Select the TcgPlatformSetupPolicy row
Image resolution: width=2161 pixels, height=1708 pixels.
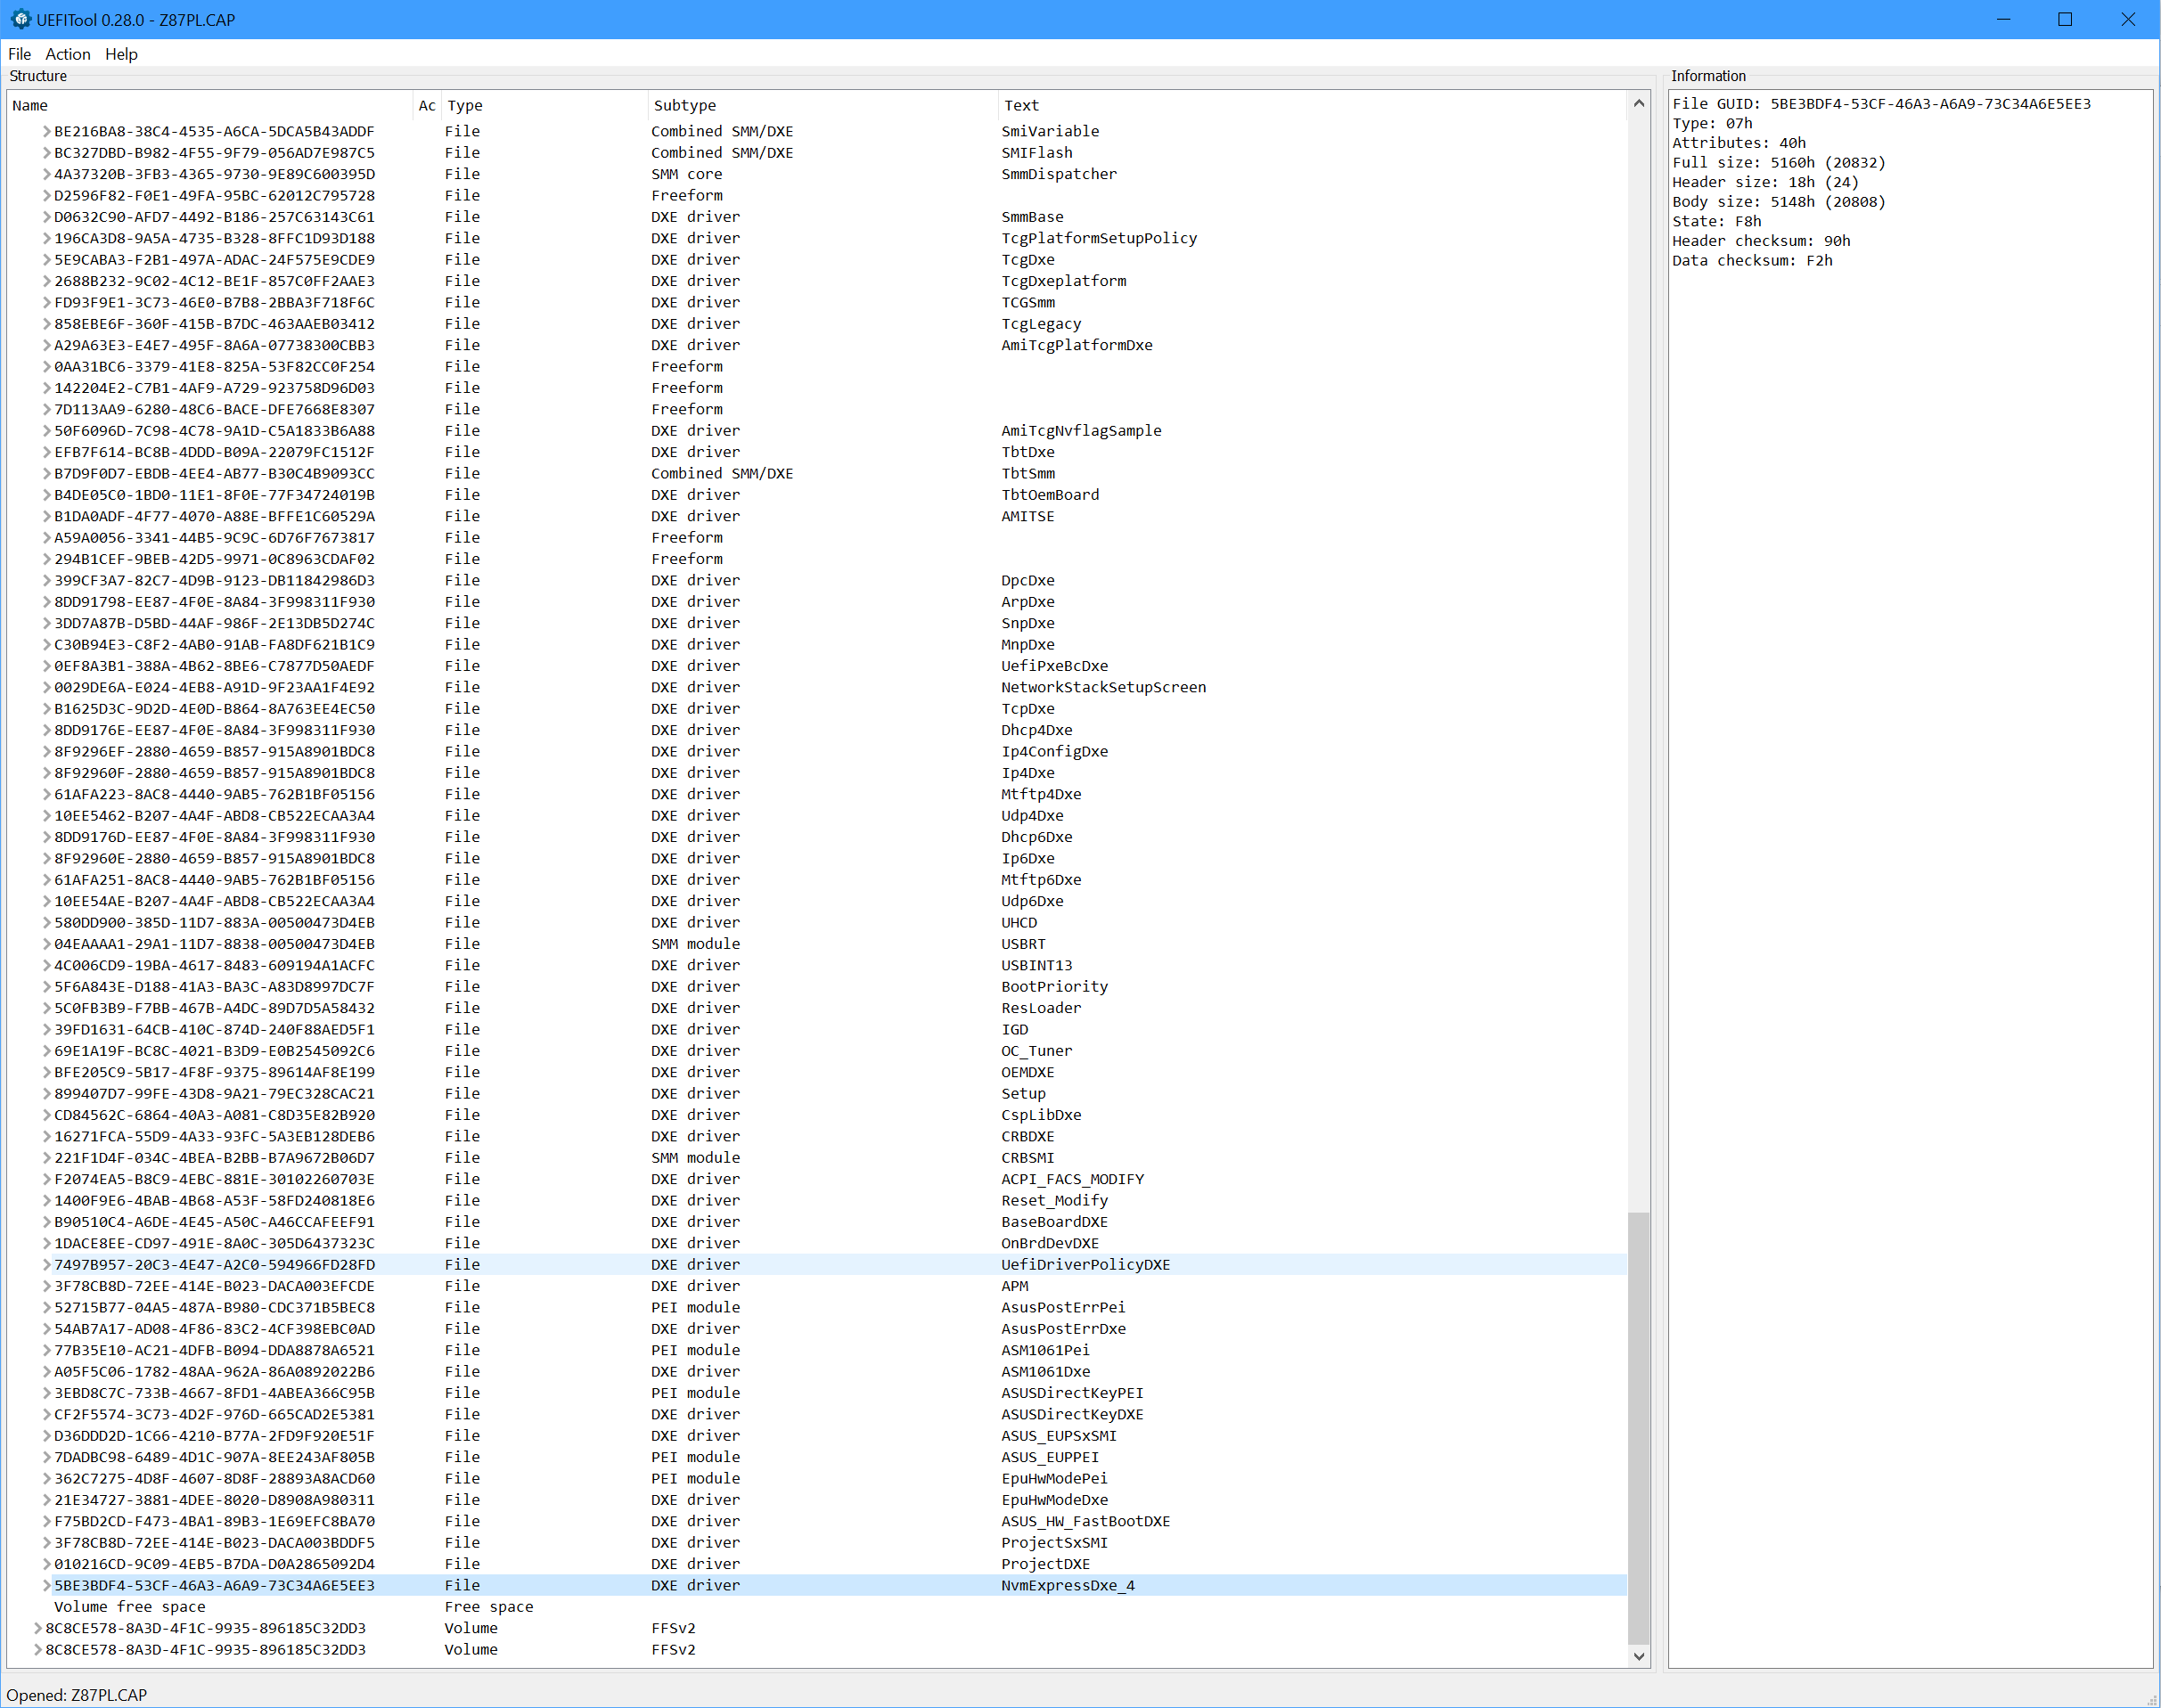(817, 238)
